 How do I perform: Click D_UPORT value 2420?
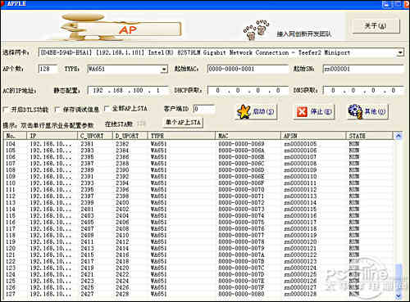point(122,268)
